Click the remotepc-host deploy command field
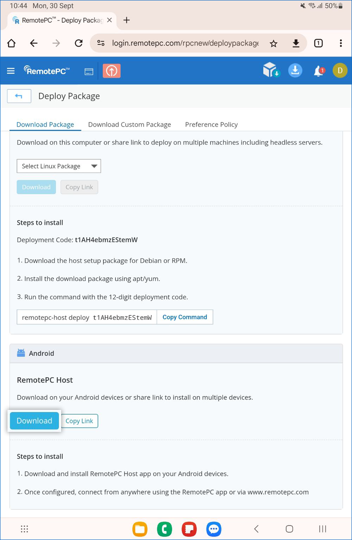 coord(87,317)
